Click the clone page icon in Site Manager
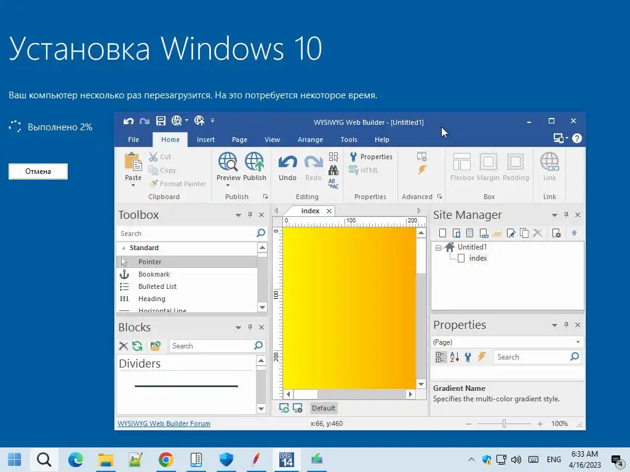This screenshot has width=630, height=472. pos(524,233)
